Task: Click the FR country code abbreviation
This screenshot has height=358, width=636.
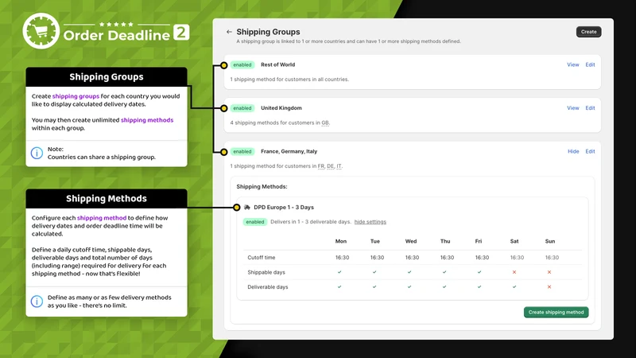Action: [321, 166]
